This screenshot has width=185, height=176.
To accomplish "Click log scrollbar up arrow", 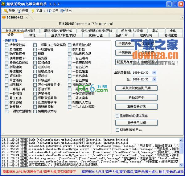I will point(181,140).
